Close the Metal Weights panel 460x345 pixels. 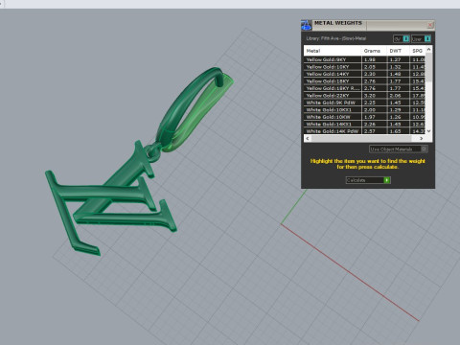click(x=430, y=25)
